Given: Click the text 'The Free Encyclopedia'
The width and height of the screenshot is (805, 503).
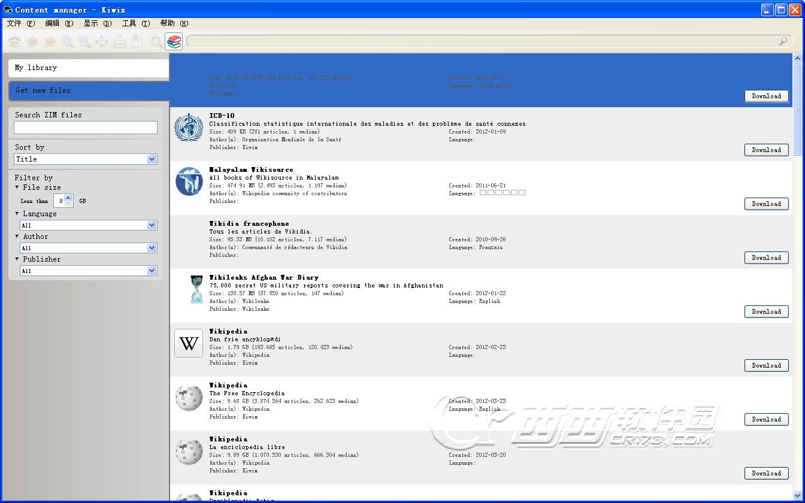Looking at the screenshot, I should pos(247,393).
